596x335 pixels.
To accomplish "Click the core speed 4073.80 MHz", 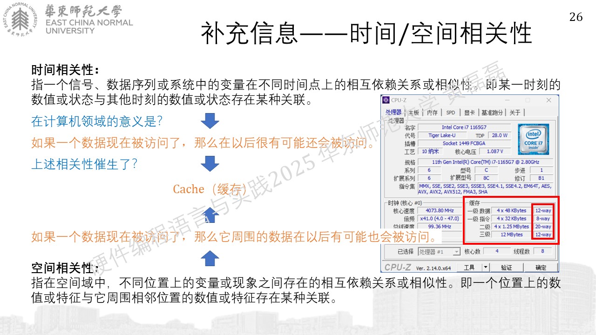I will point(440,211).
